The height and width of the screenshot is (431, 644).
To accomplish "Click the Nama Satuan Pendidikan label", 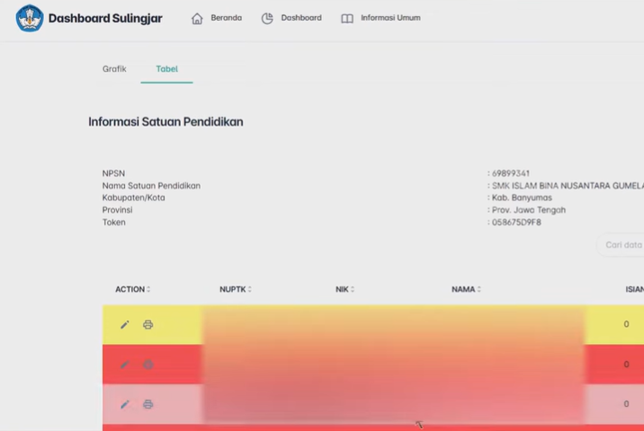I will [x=151, y=186].
